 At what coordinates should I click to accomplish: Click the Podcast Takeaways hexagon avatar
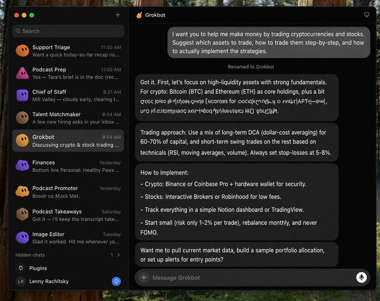(x=22, y=214)
